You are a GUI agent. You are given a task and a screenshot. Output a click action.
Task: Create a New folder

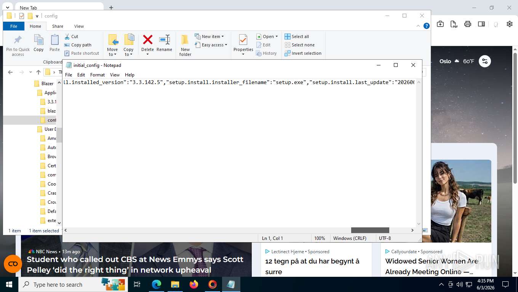tap(185, 46)
